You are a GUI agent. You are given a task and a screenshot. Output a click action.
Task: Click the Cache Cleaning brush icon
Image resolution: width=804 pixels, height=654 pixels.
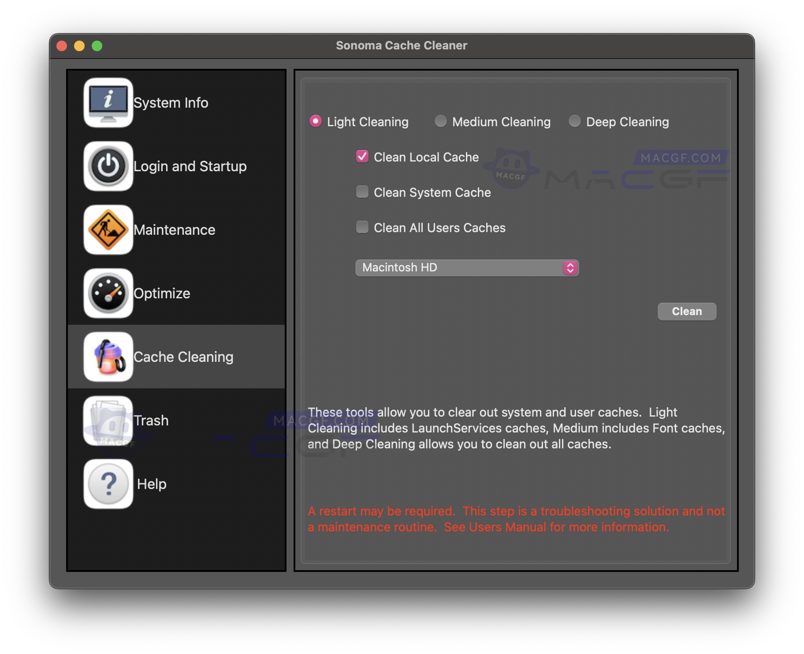click(x=108, y=357)
